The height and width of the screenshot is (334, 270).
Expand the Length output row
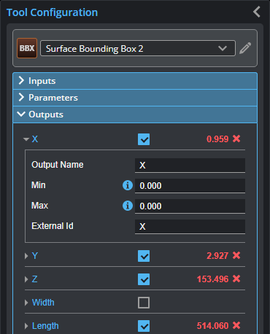coord(26,326)
